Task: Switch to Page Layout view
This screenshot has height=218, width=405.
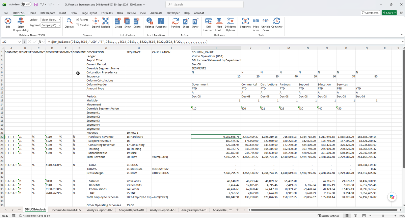Action: point(356,216)
